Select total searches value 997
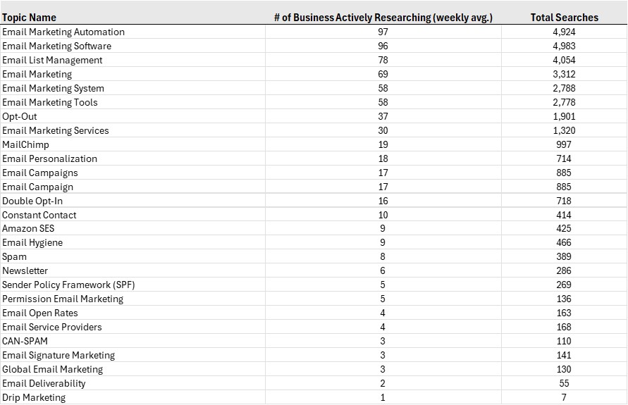The height and width of the screenshot is (405, 628). [x=564, y=144]
